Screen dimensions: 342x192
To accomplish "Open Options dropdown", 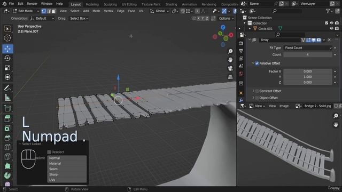I will pyautogui.click(x=226, y=19).
